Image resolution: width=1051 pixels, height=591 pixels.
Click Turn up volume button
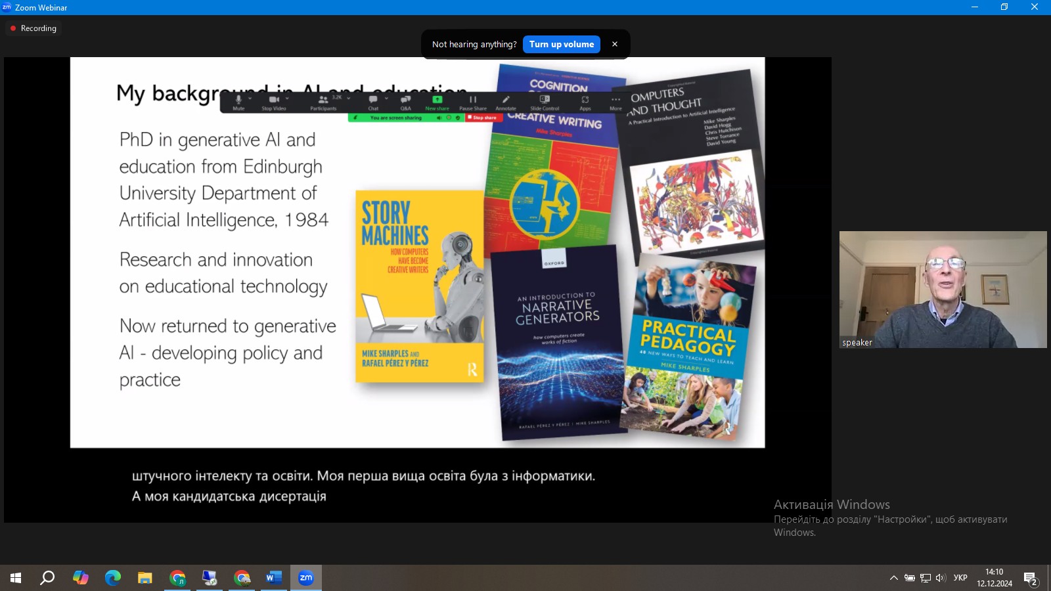pos(562,44)
